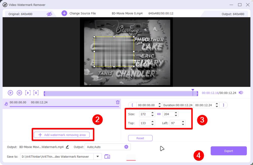Click the end time field 00:00:12.24

tap(204, 105)
